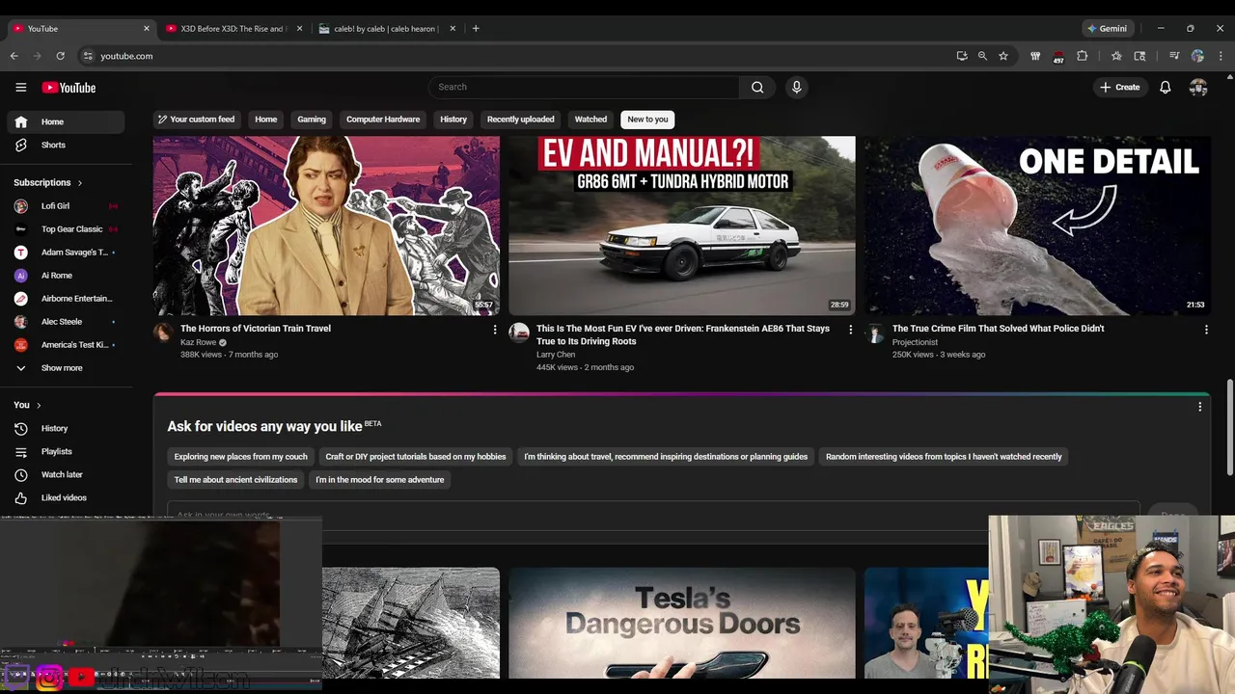This screenshot has height=694, width=1235.
Task: Click the browser back arrow
Action: tap(14, 56)
